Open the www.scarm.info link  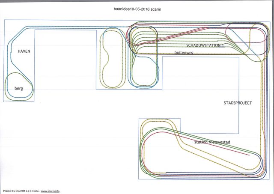tap(50, 191)
